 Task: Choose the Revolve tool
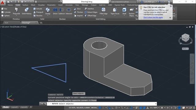(38, 16)
